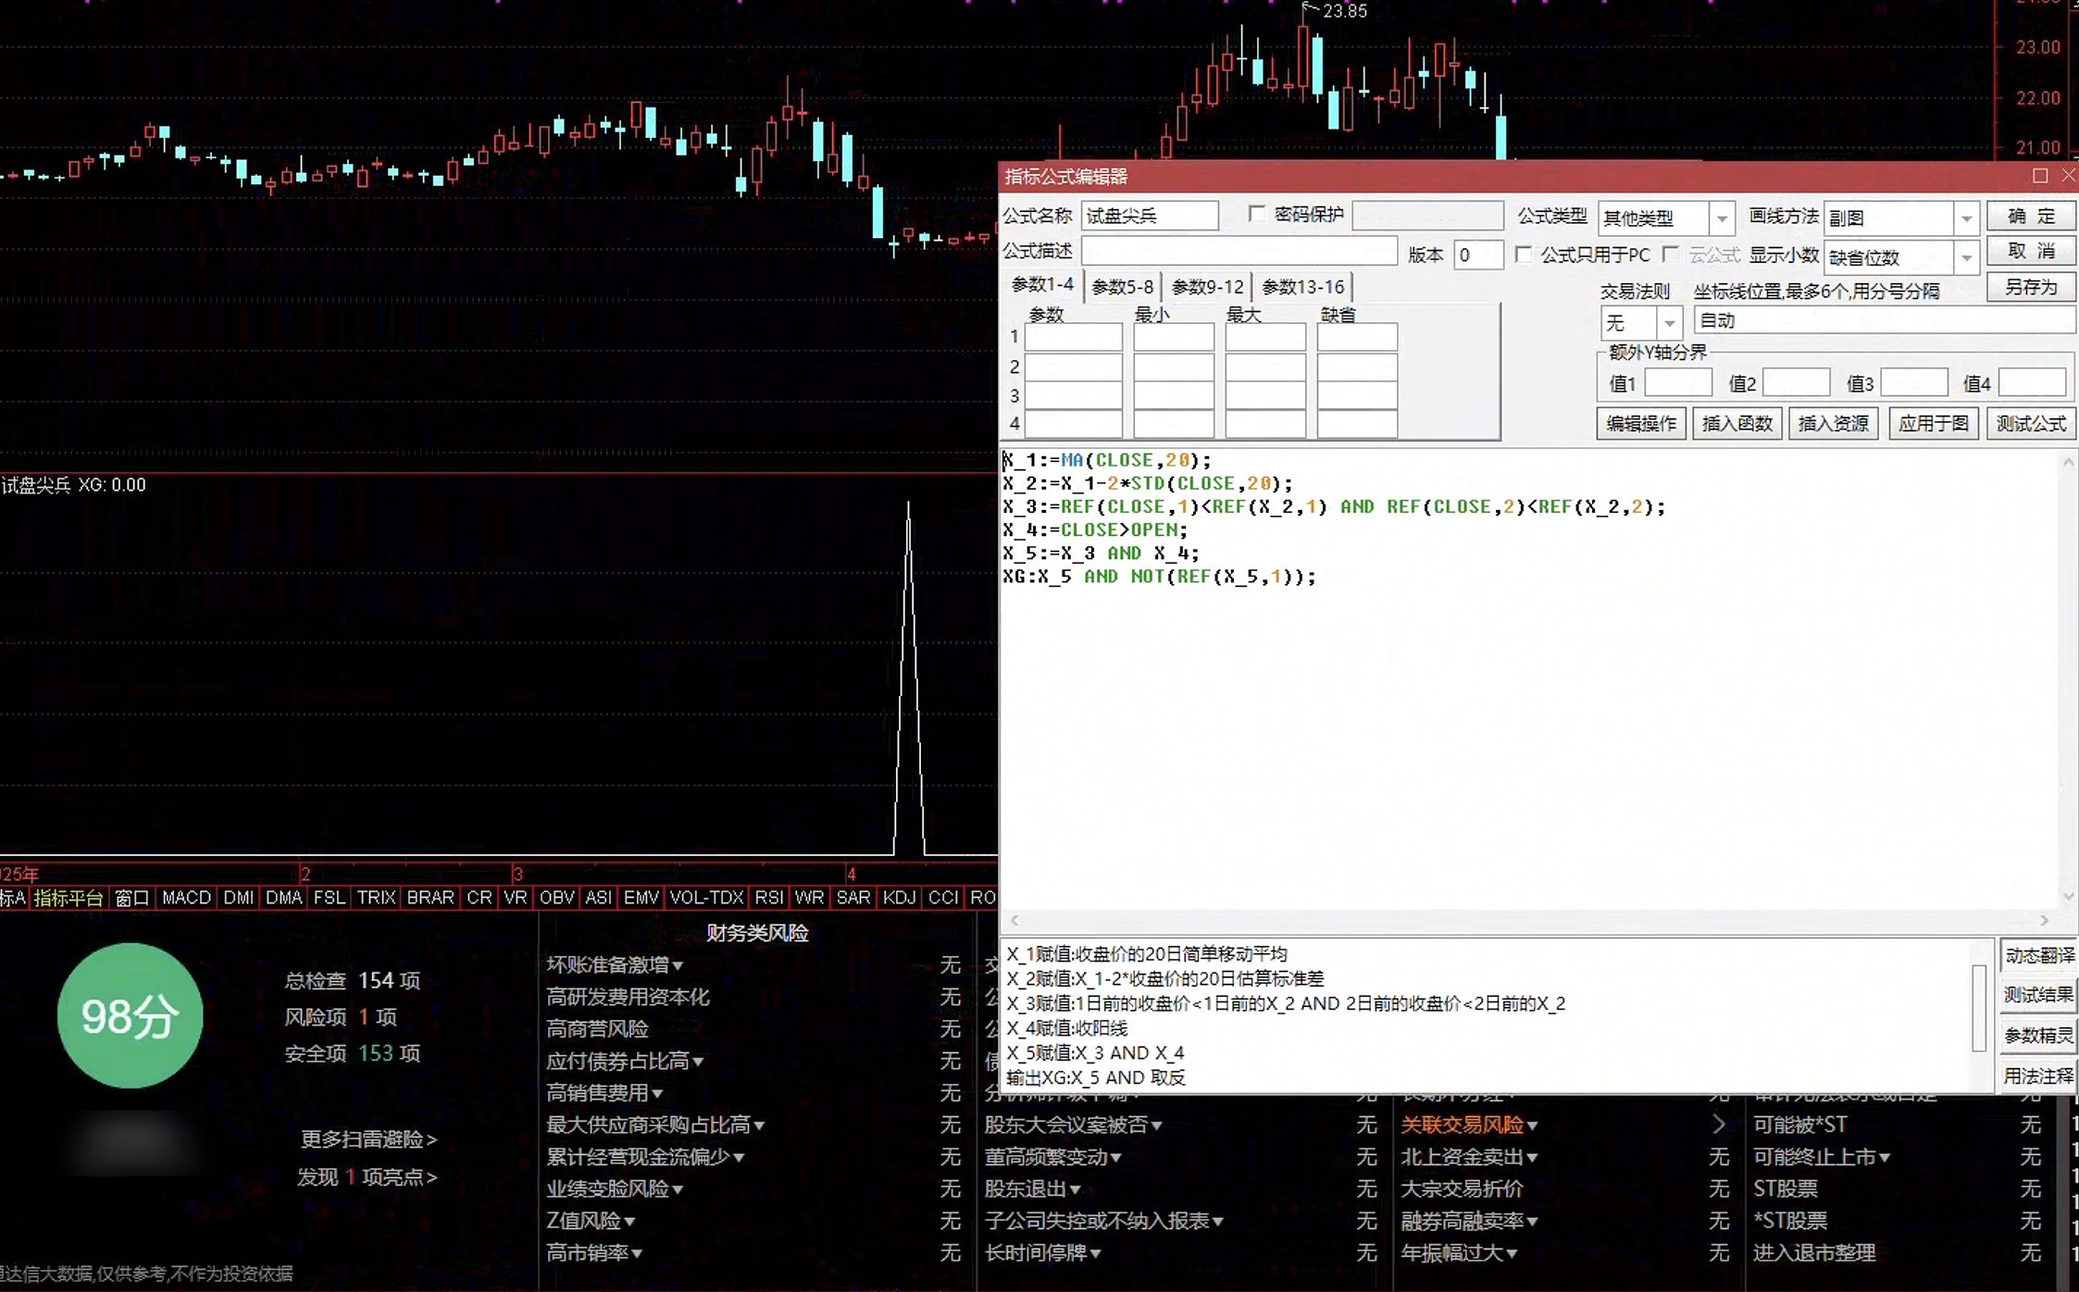Open the 更多扫雷避险 link

pos(368,1139)
